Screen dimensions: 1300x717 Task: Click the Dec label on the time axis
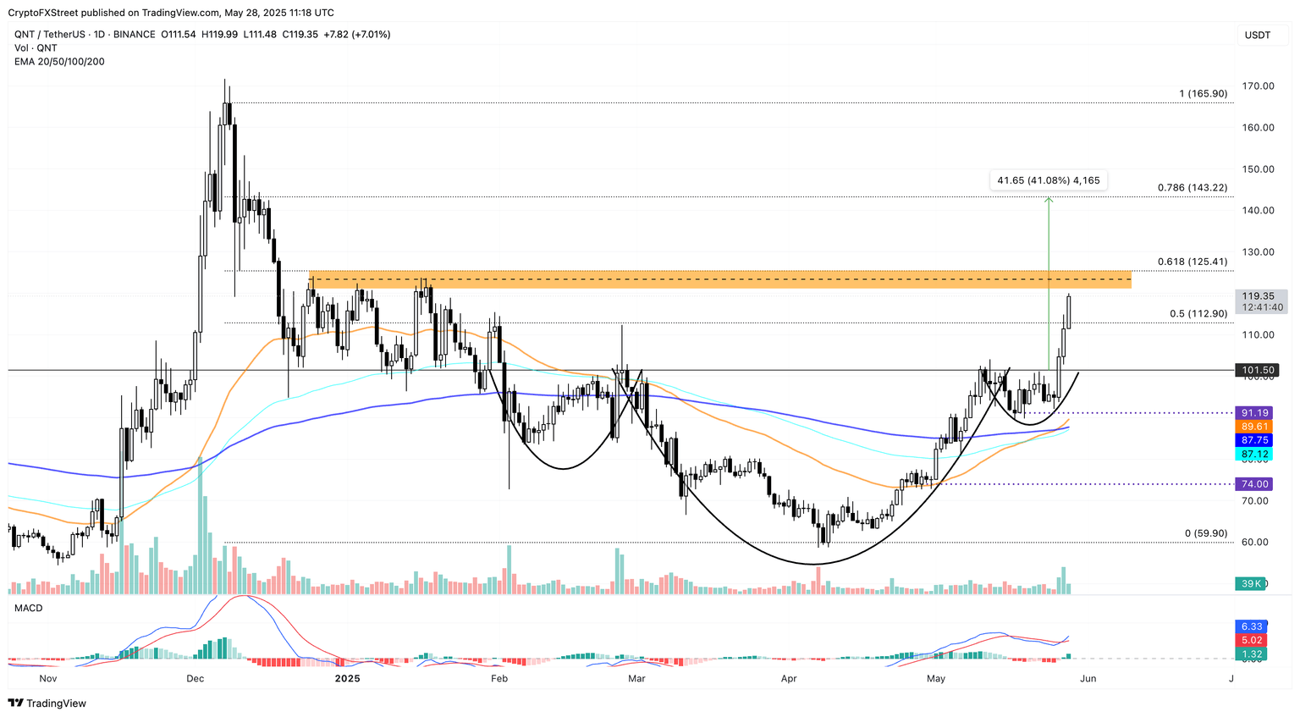pos(196,678)
